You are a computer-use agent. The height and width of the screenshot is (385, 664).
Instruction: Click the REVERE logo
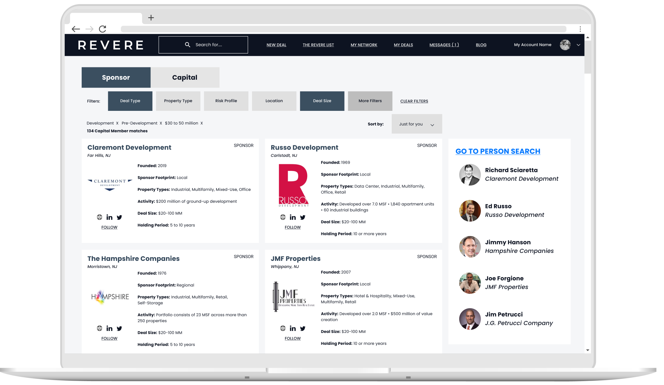111,45
